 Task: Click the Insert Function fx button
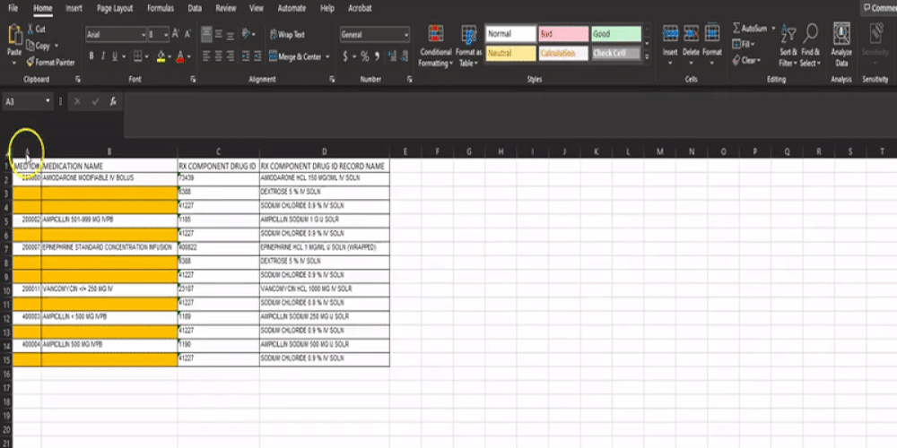(x=113, y=101)
